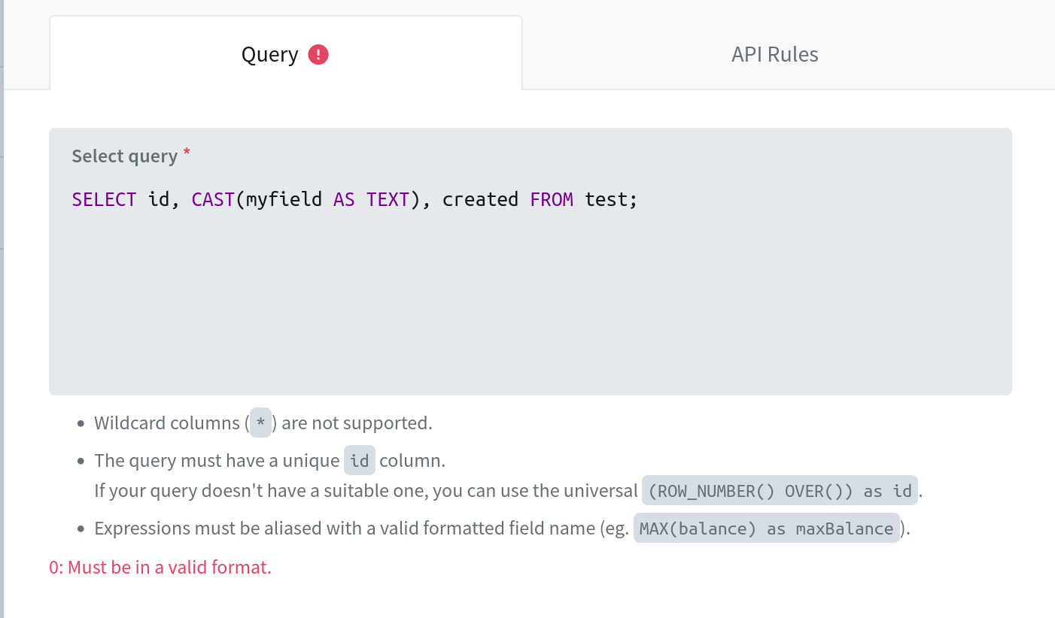Viewport: 1055px width, 618px height.
Task: Click the MAX(balance) as maxBalance snippet
Action: [767, 528]
